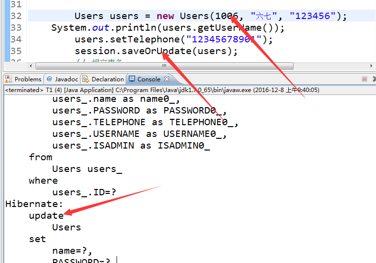This screenshot has width=376, height=263.
Task: Click 'users_.USERNAME as USERNAME0_' console line
Action: pyautogui.click(x=139, y=134)
